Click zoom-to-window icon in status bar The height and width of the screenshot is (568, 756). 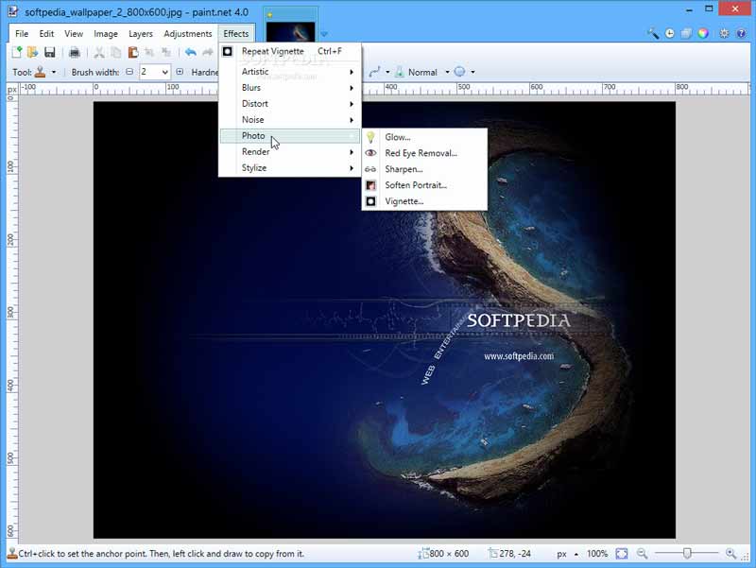pyautogui.click(x=622, y=554)
